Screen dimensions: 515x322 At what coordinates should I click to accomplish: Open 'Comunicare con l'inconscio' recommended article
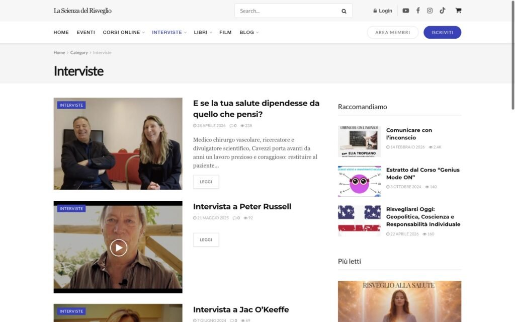pos(409,134)
